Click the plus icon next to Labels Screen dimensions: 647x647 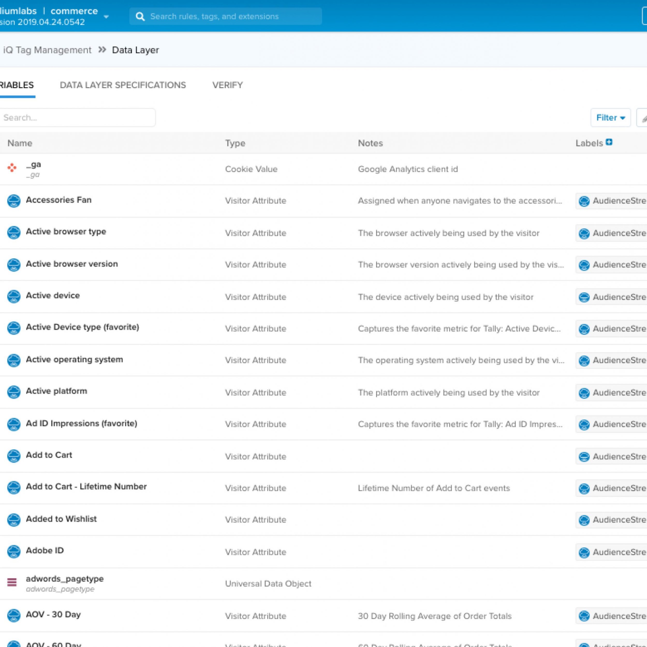click(x=609, y=142)
